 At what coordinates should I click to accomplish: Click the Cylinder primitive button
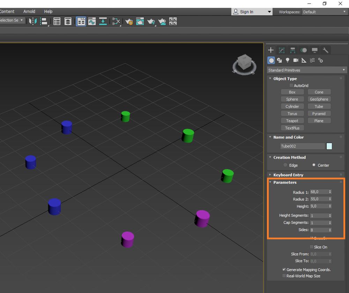(x=292, y=106)
